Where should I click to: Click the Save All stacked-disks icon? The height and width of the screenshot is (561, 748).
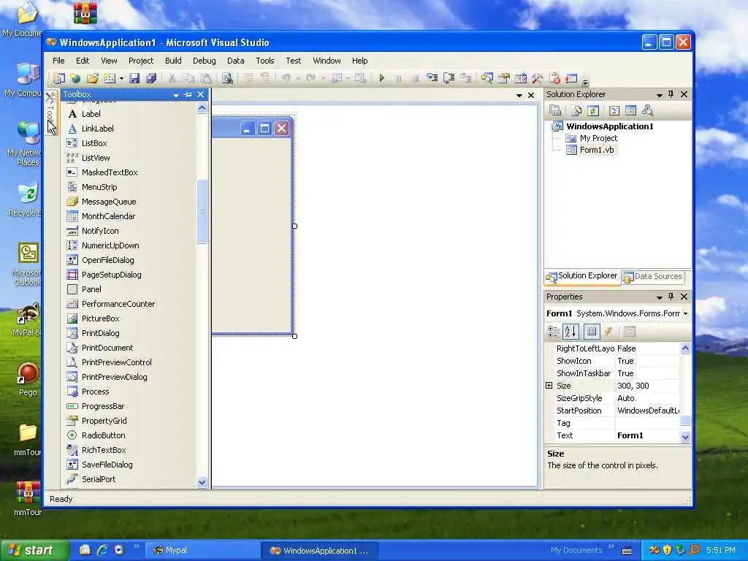coord(151,78)
